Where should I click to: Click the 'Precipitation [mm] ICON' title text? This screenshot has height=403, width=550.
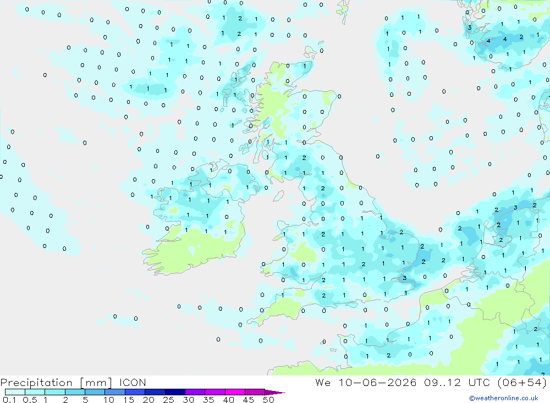click(x=73, y=382)
